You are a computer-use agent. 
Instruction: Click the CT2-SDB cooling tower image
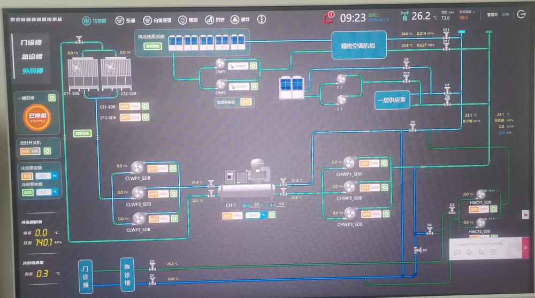click(116, 74)
